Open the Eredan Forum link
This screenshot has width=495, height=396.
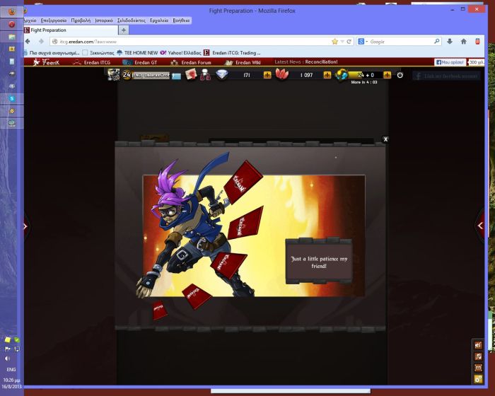(x=191, y=62)
